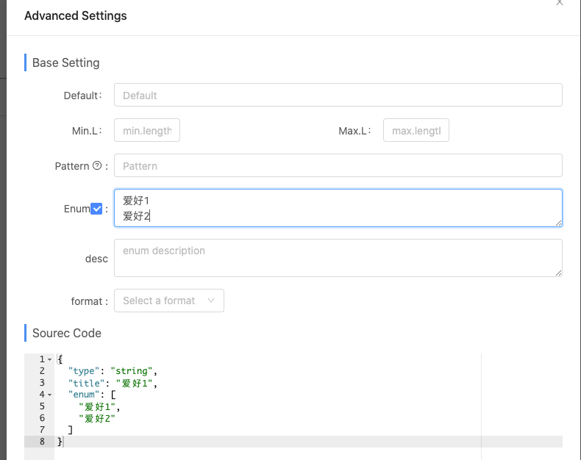The width and height of the screenshot is (581, 460).
Task: Uncheck the Enum checkbox
Action: click(x=96, y=209)
